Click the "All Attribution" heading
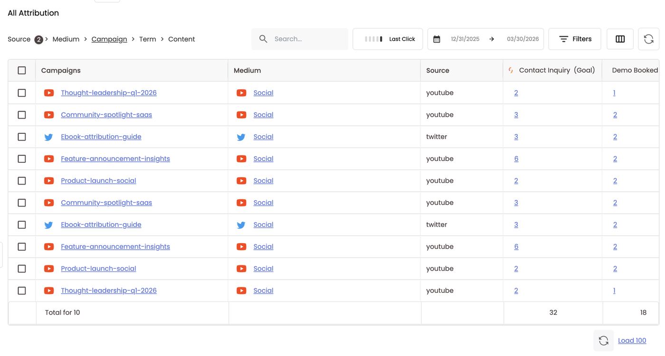 coord(33,13)
